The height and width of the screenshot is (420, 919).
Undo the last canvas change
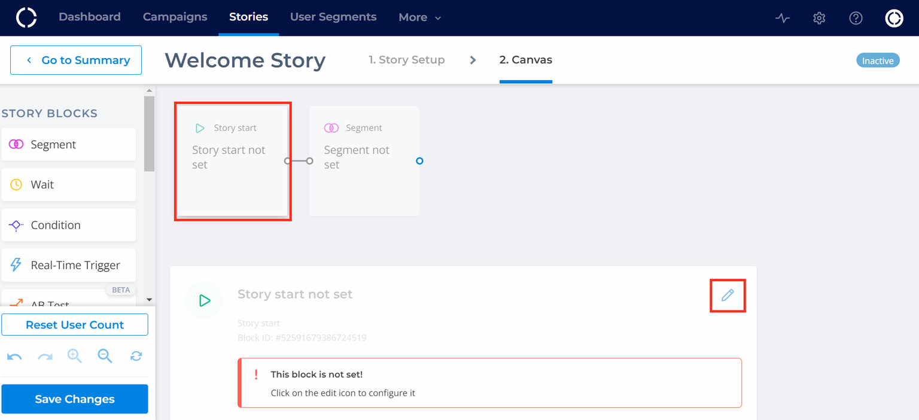pos(14,357)
